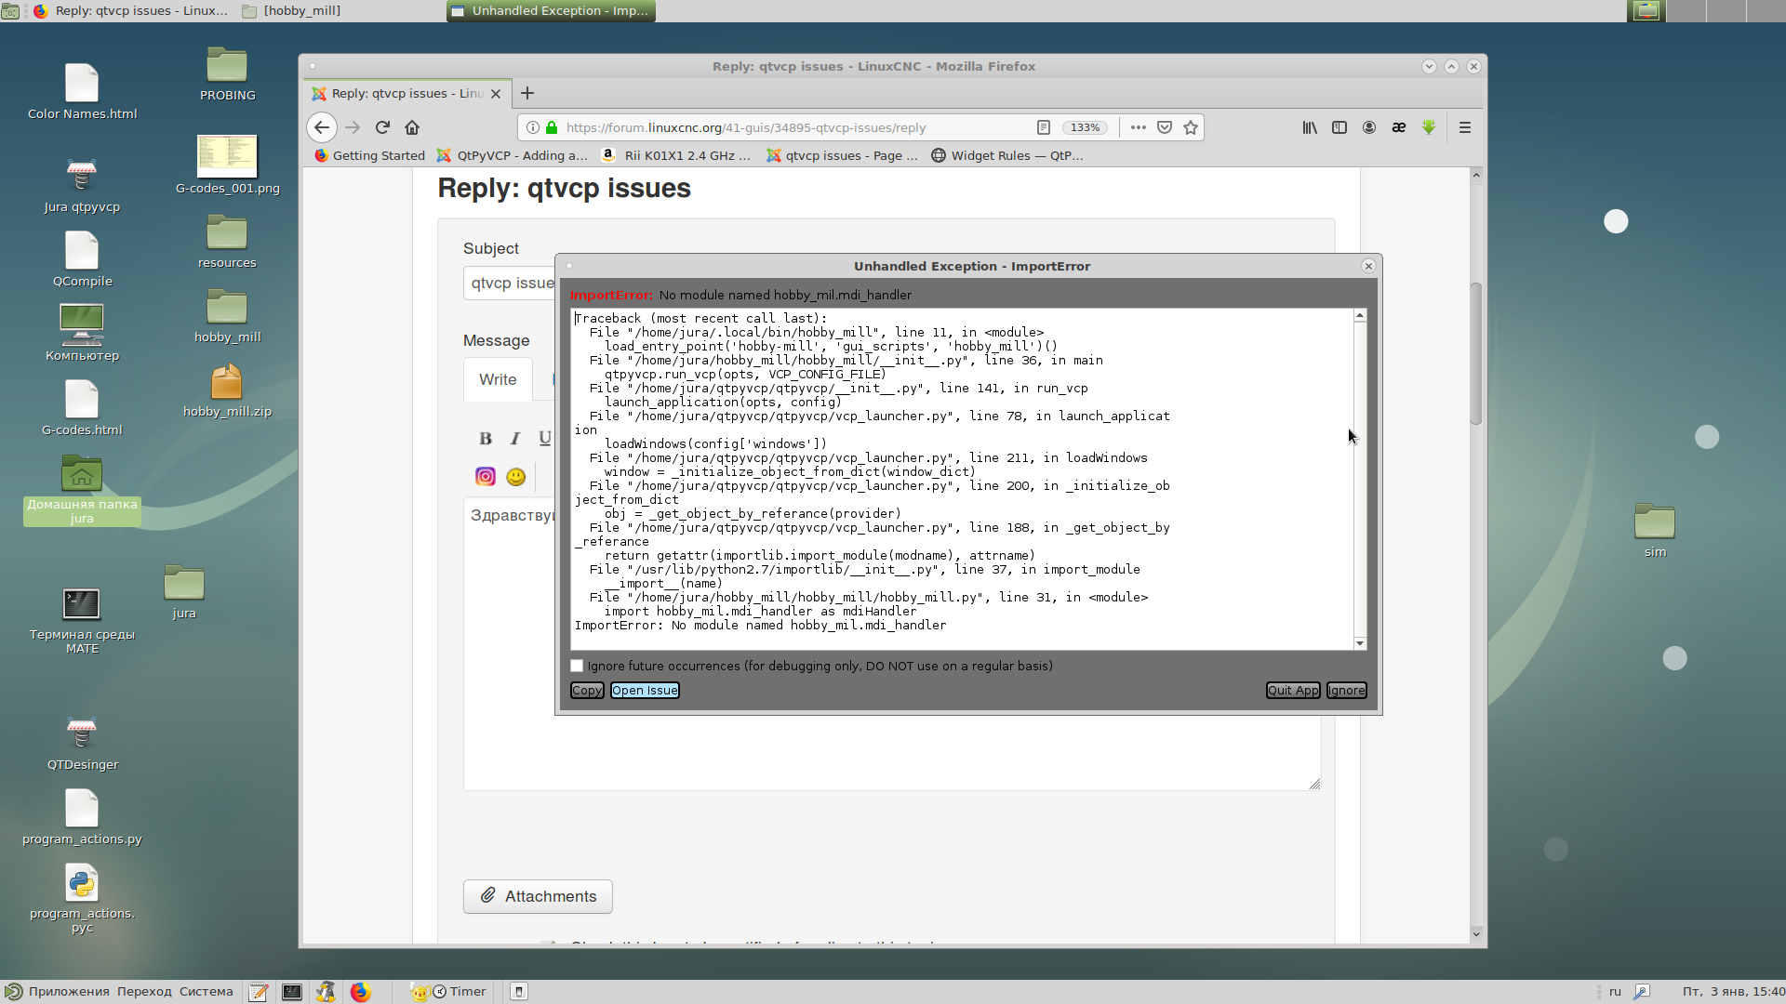Image resolution: width=1786 pixels, height=1004 pixels.
Task: Open QTDesinger desktop launcher
Action: click(82, 744)
